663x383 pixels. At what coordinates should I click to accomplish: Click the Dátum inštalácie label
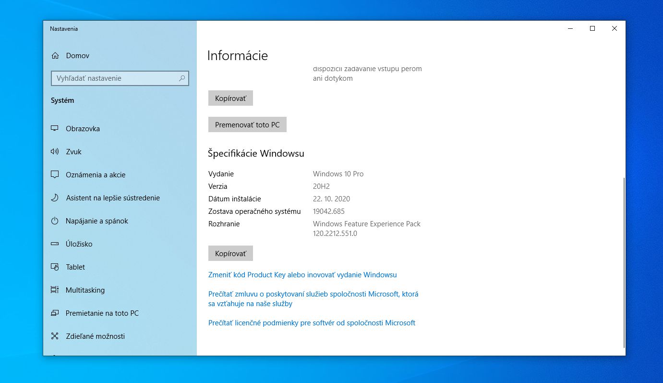coord(235,199)
